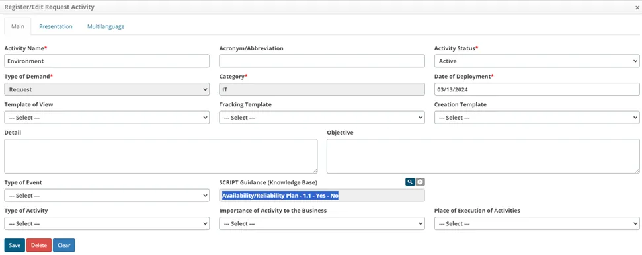The height and width of the screenshot is (255, 642).
Task: Click the Objective label text
Action: tap(340, 133)
